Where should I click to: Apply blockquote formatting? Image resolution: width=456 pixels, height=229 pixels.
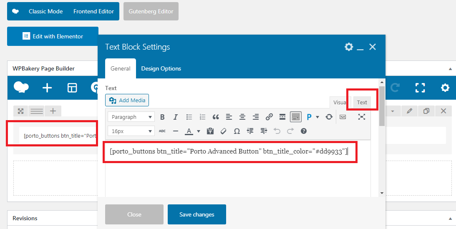click(216, 117)
